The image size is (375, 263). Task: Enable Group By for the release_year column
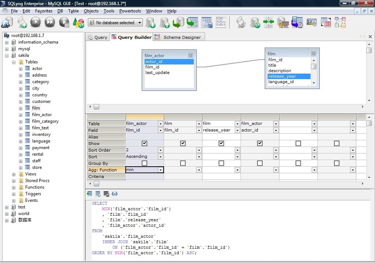tap(221, 163)
